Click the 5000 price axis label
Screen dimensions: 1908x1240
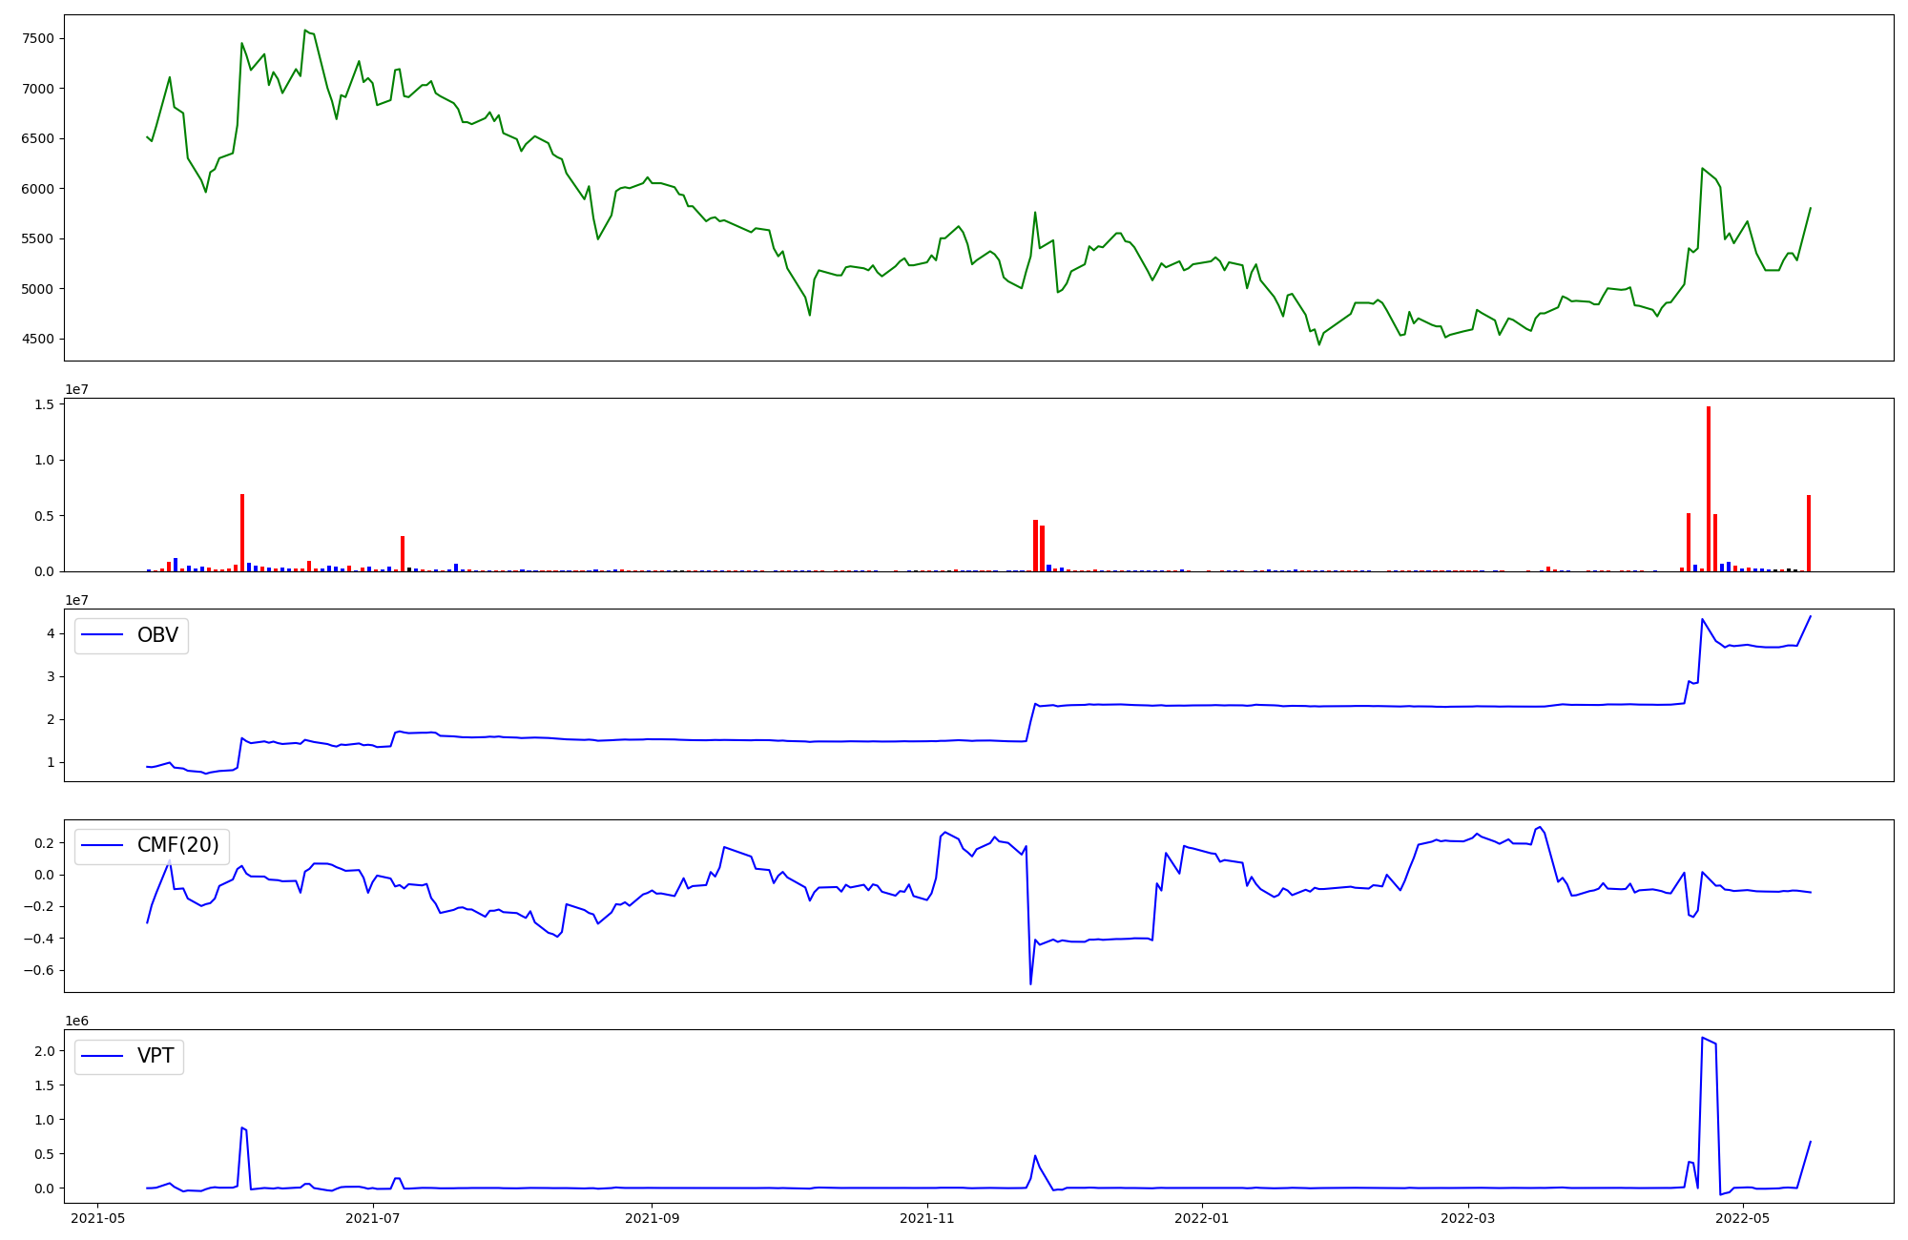click(38, 289)
